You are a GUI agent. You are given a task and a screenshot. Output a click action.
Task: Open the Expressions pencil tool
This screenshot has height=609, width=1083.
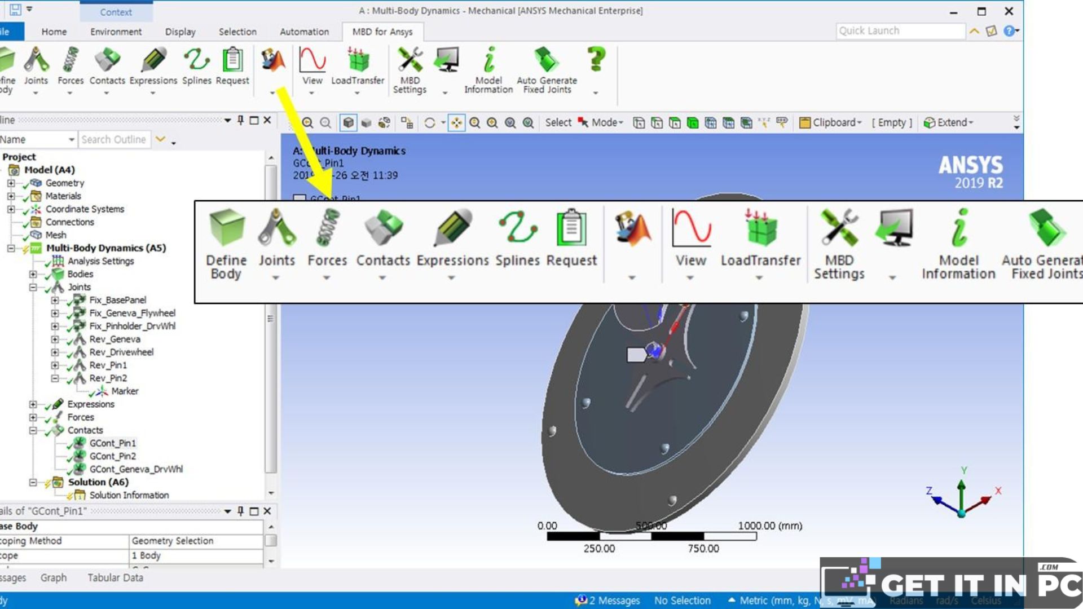(153, 67)
